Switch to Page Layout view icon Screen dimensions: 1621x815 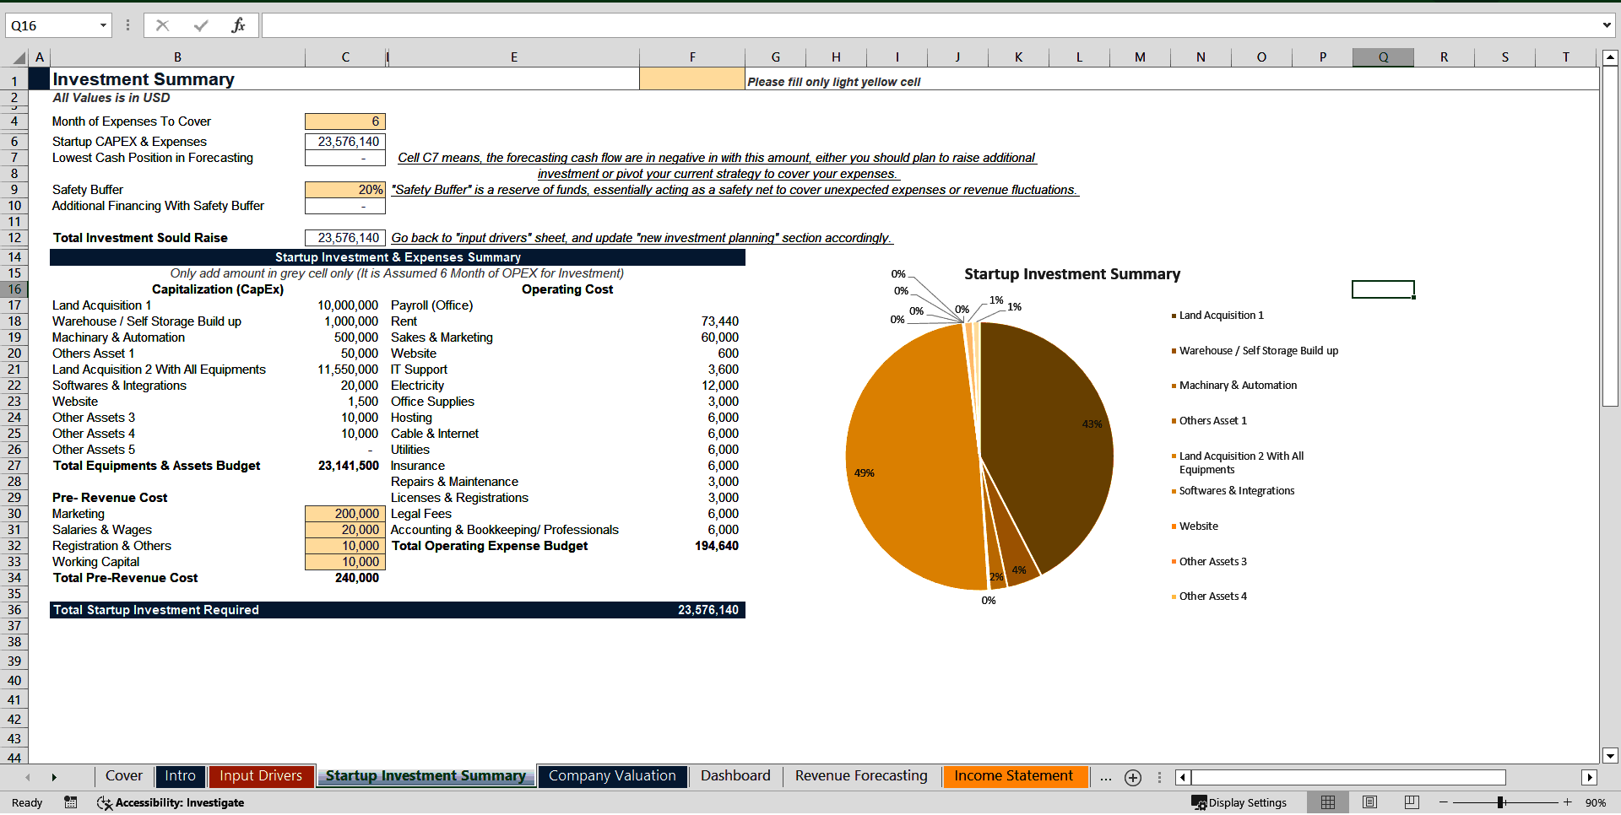pos(1369,802)
